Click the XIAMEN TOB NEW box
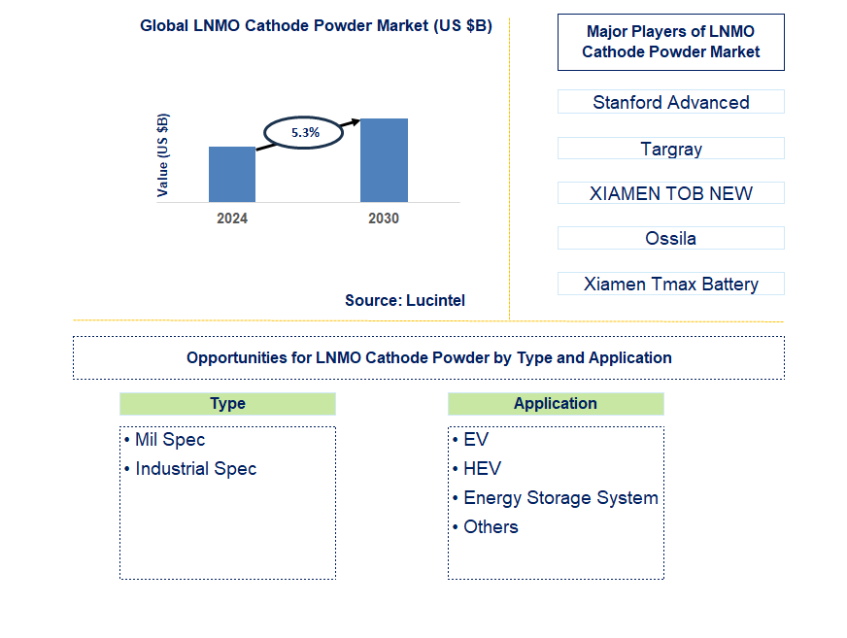The width and height of the screenshot is (847, 638). (670, 192)
